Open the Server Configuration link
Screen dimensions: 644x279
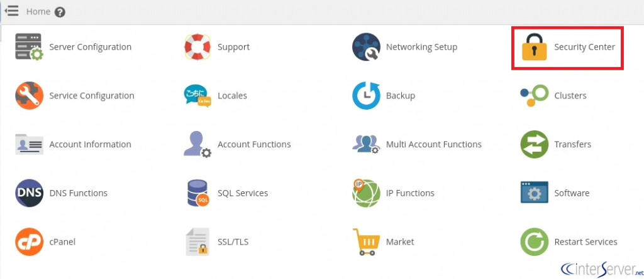pyautogui.click(x=91, y=47)
